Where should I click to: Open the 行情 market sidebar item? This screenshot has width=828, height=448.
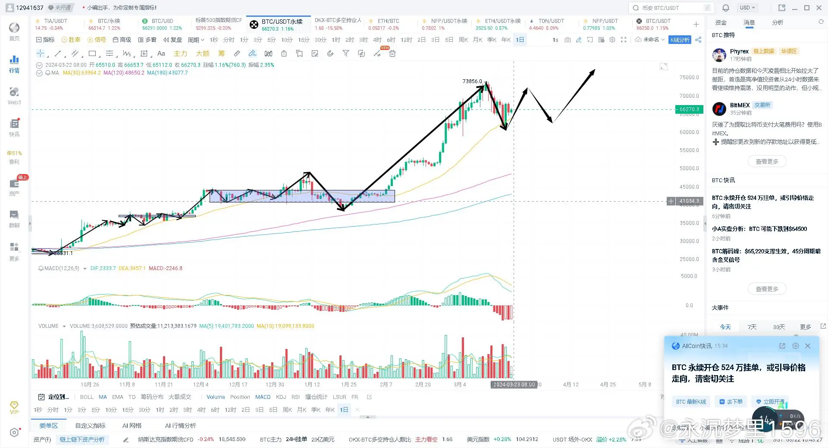14,64
